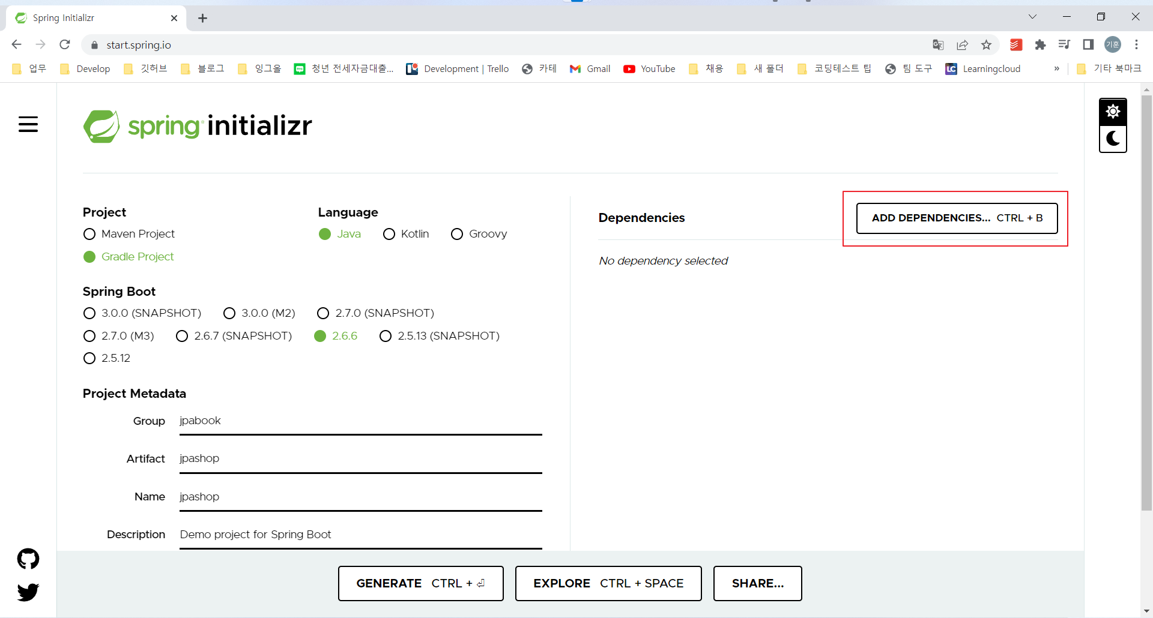Expand the tab search dropdown arrow
Image resolution: width=1153 pixels, height=618 pixels.
coord(1032,17)
